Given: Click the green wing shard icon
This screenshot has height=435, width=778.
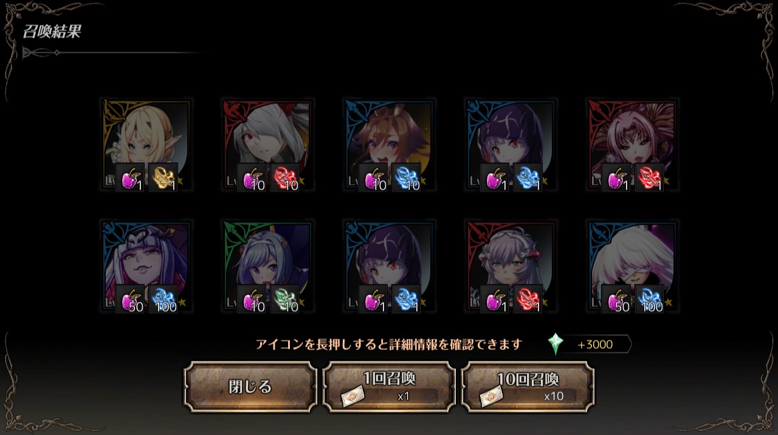Looking at the screenshot, I should pyautogui.click(x=285, y=299).
